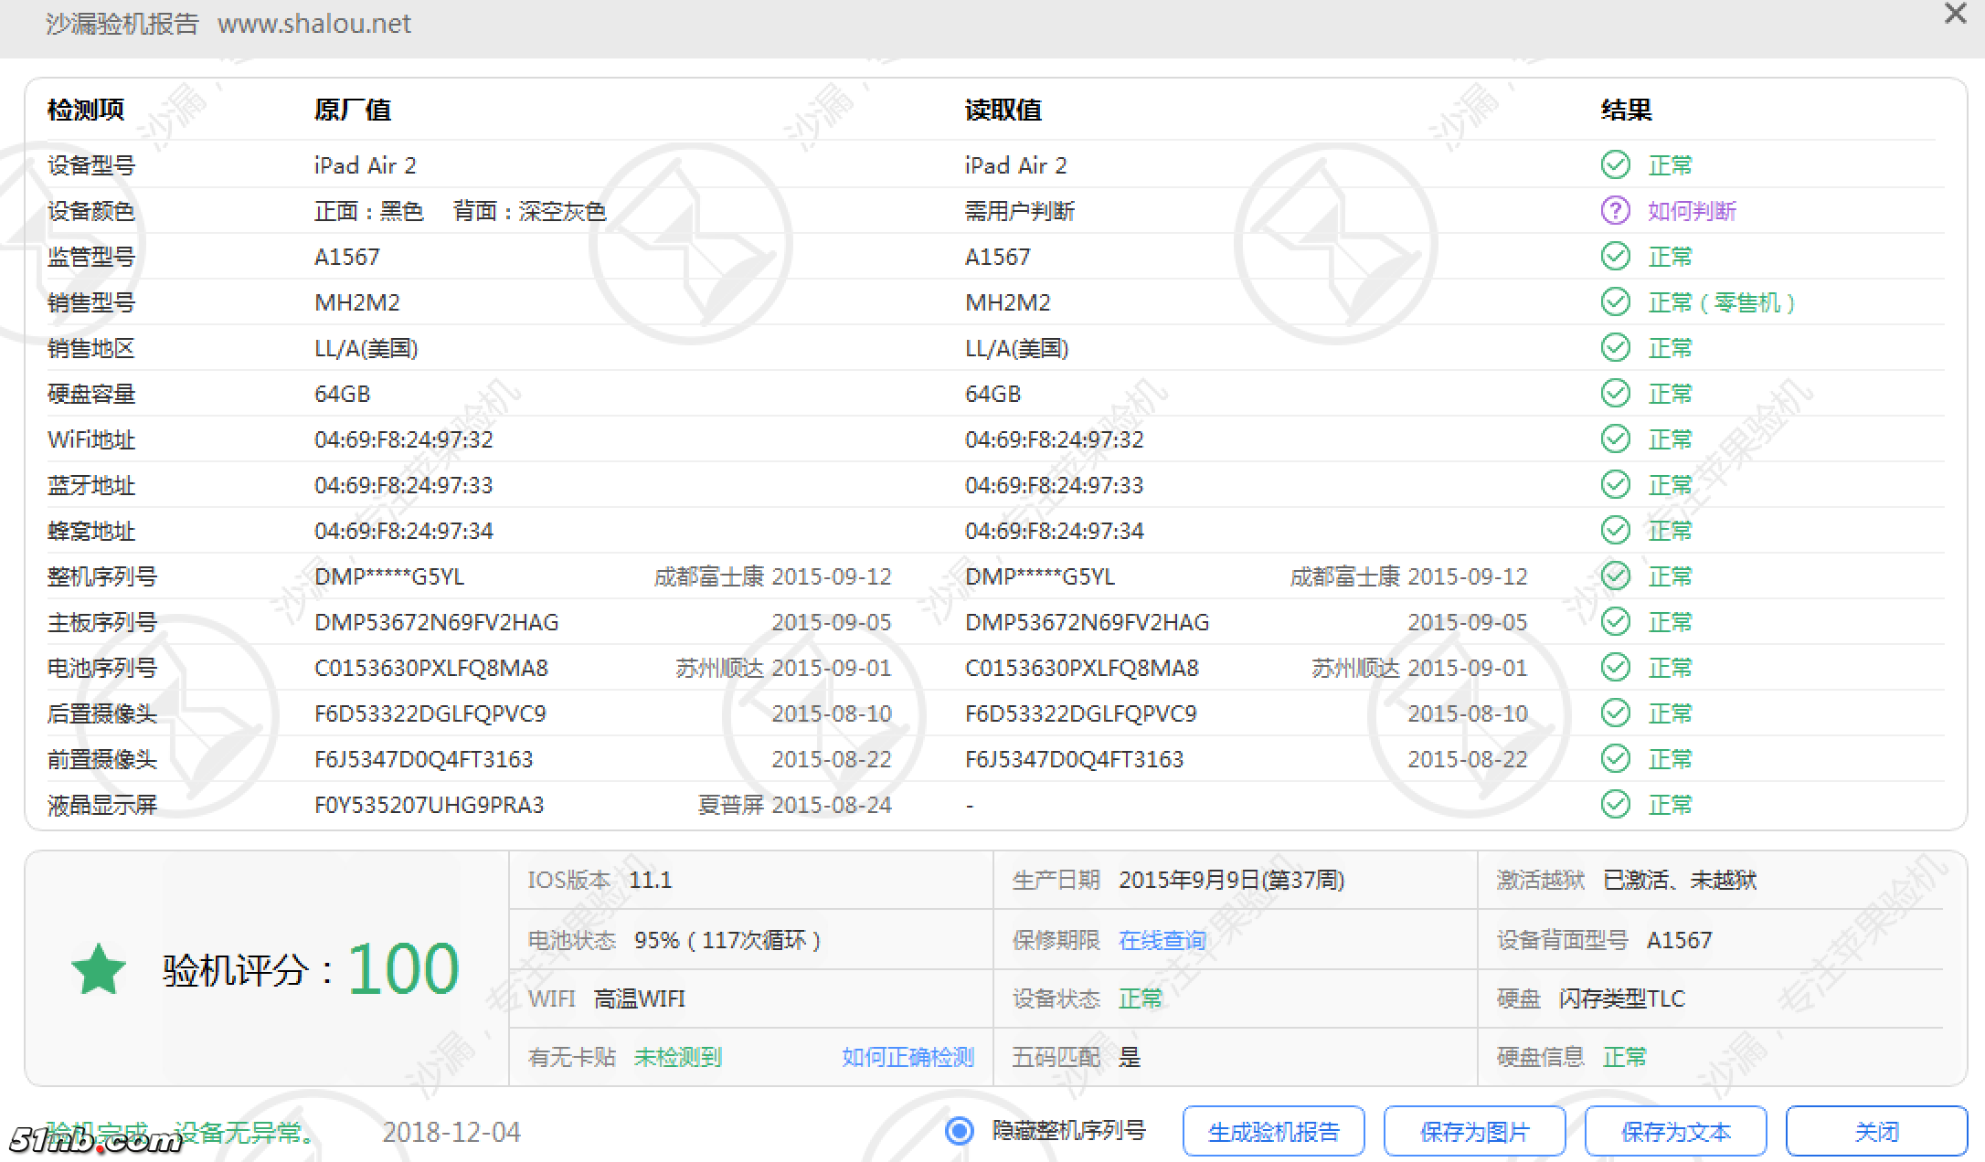Click checkmark icon in 硬盘容量 row
The height and width of the screenshot is (1162, 1985).
[1615, 393]
